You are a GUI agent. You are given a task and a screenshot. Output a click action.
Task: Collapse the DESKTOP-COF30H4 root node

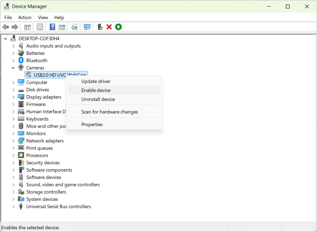[6, 39]
